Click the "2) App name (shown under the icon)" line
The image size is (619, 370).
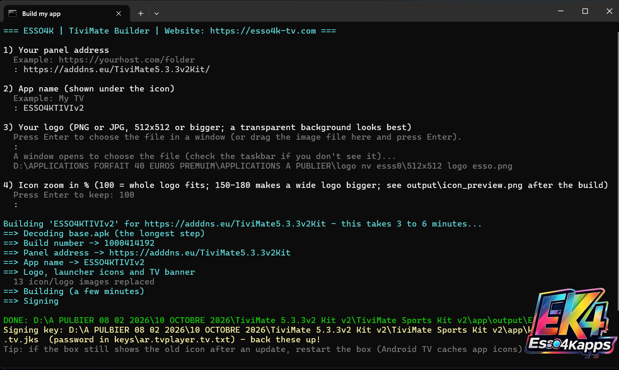89,89
